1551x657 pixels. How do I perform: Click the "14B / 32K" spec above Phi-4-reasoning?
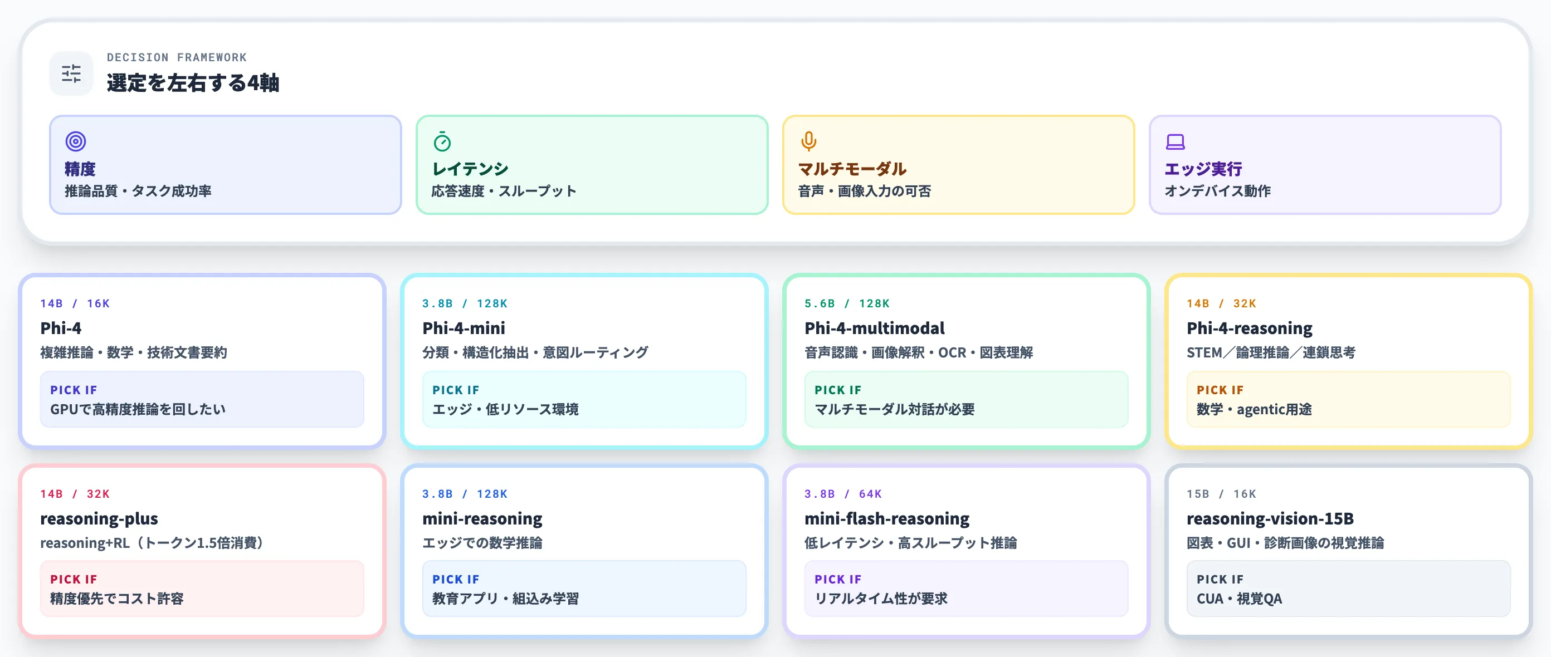coord(1222,303)
